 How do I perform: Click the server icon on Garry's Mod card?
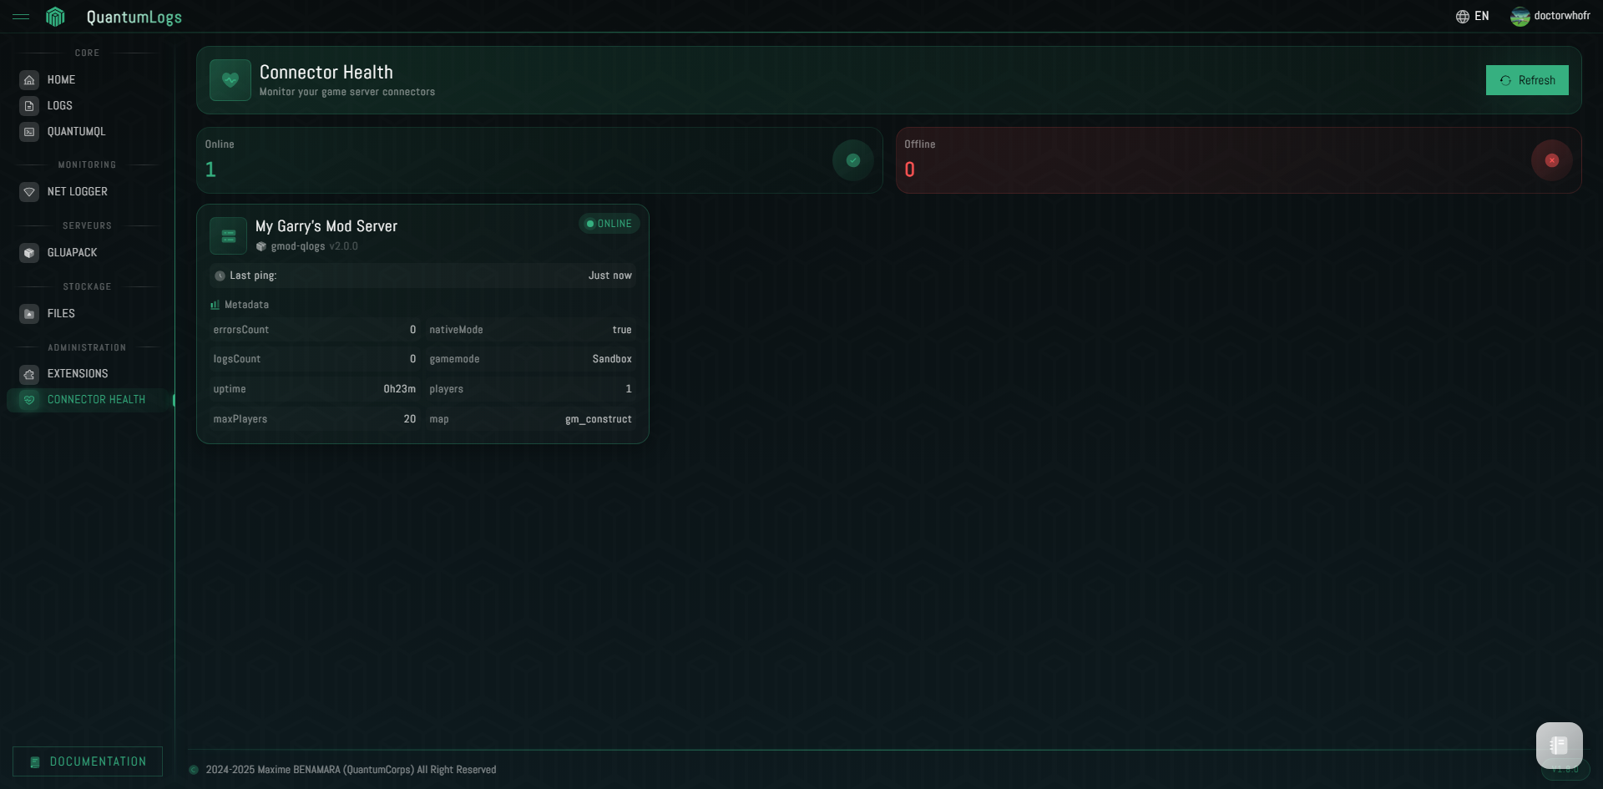(x=228, y=236)
